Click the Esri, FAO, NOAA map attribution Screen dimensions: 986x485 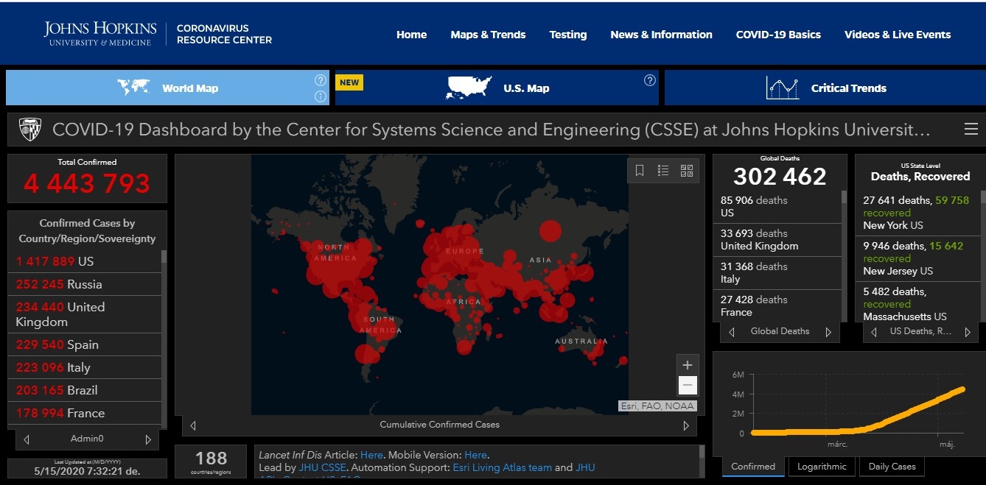(657, 406)
